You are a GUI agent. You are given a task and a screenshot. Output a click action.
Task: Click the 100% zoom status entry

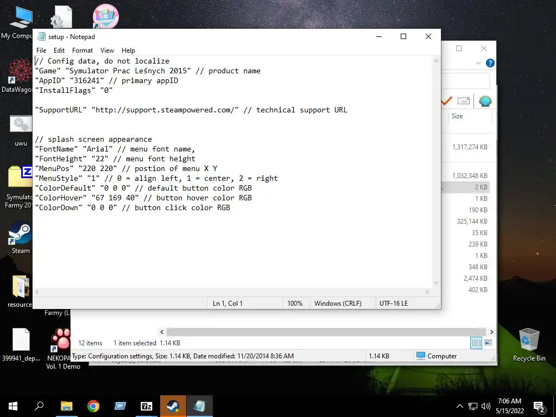pos(295,303)
